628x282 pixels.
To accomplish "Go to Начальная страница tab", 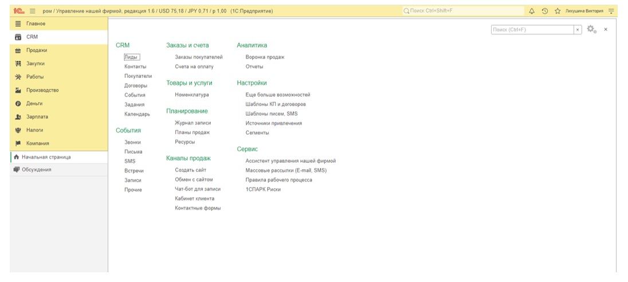I will 46,157.
